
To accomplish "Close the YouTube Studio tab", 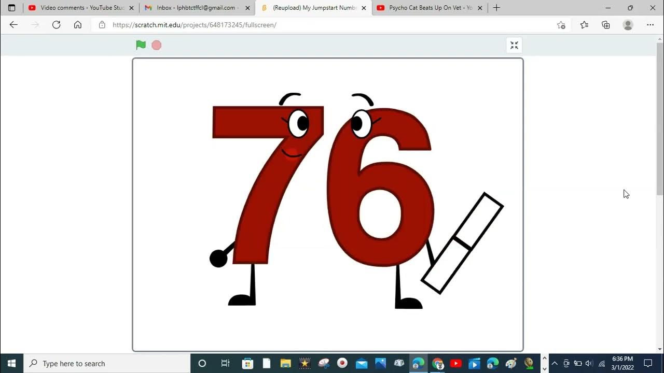I will (131, 8).
